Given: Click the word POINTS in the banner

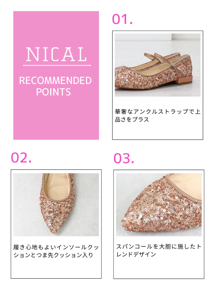Looking at the screenshot, I should 53,92.
